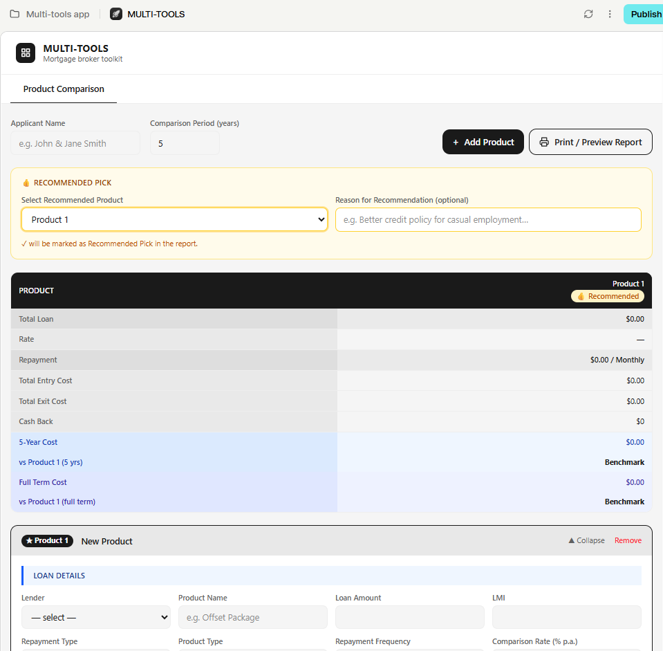Switch to the Product Comparison tab
Viewport: 663px width, 651px height.
[64, 89]
